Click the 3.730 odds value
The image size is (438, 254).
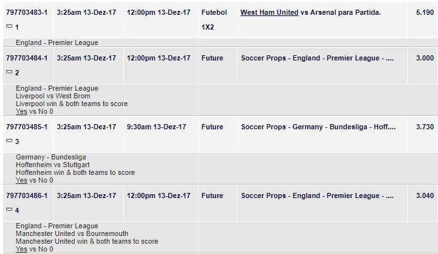[x=425, y=127]
